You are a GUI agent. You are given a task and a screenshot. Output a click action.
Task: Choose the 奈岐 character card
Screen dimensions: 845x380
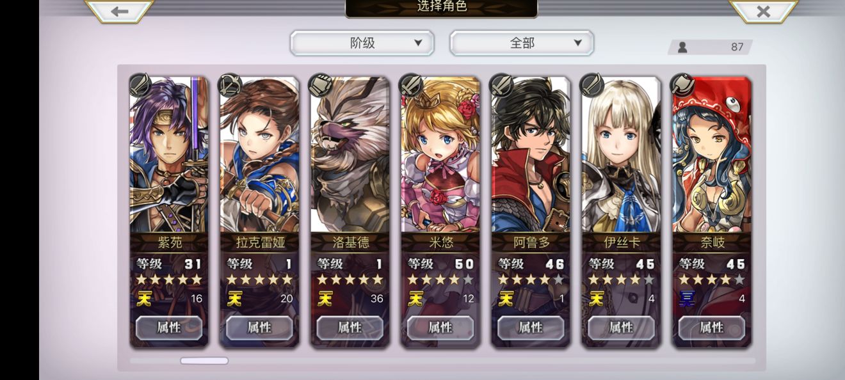tap(712, 212)
